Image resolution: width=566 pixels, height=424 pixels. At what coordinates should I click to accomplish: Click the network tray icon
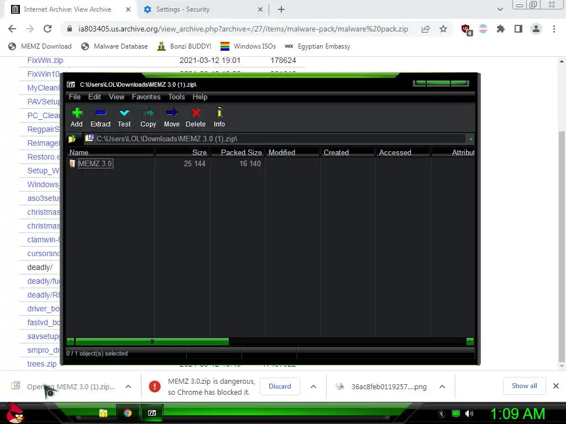coord(456,414)
